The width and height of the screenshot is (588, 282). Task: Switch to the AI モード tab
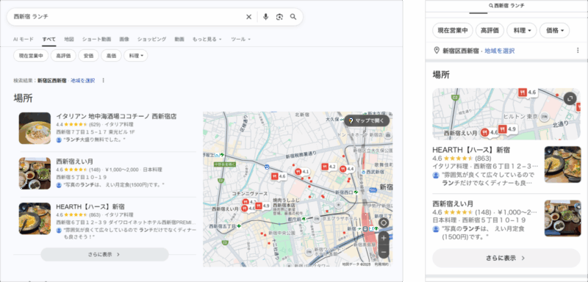[24, 39]
